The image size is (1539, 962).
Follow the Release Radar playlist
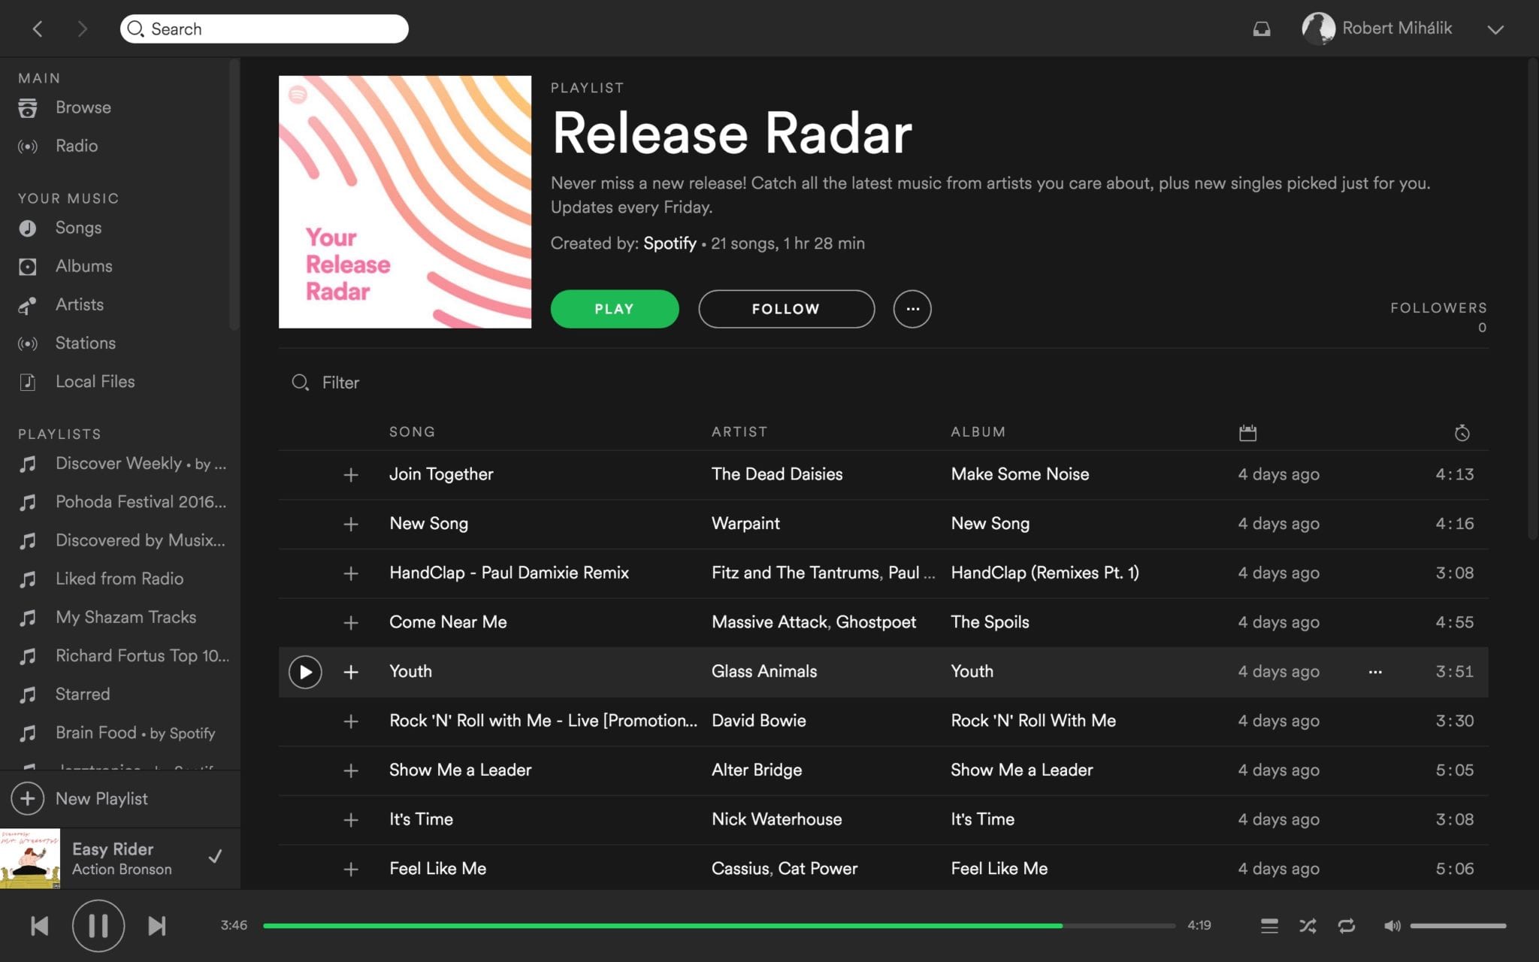pyautogui.click(x=785, y=308)
